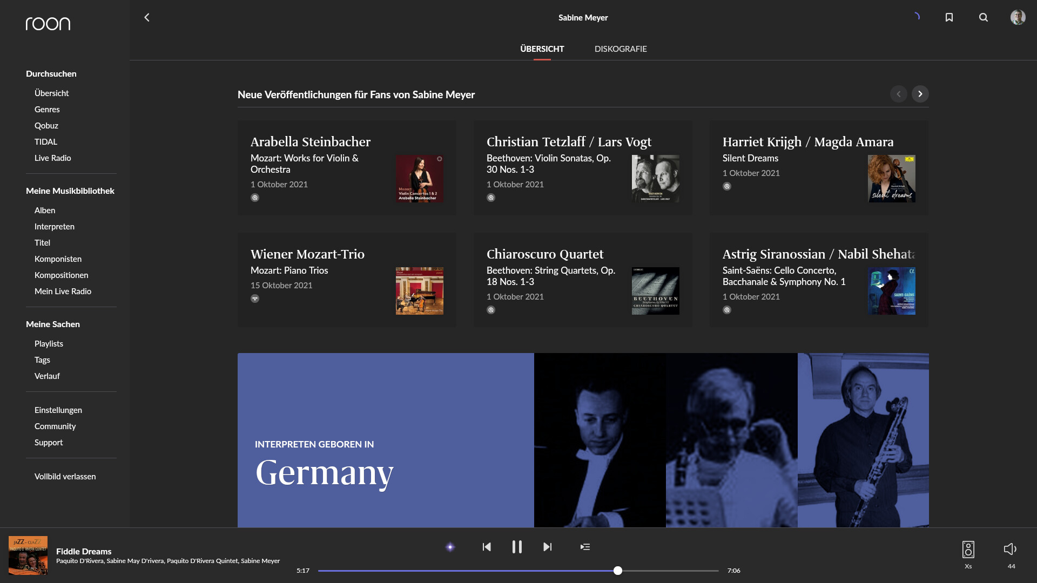Open the bookmark icon in header
This screenshot has width=1037, height=583.
pyautogui.click(x=949, y=17)
